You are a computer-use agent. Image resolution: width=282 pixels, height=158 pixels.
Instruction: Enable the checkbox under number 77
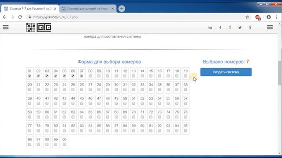pyautogui.click(x=30, y=131)
